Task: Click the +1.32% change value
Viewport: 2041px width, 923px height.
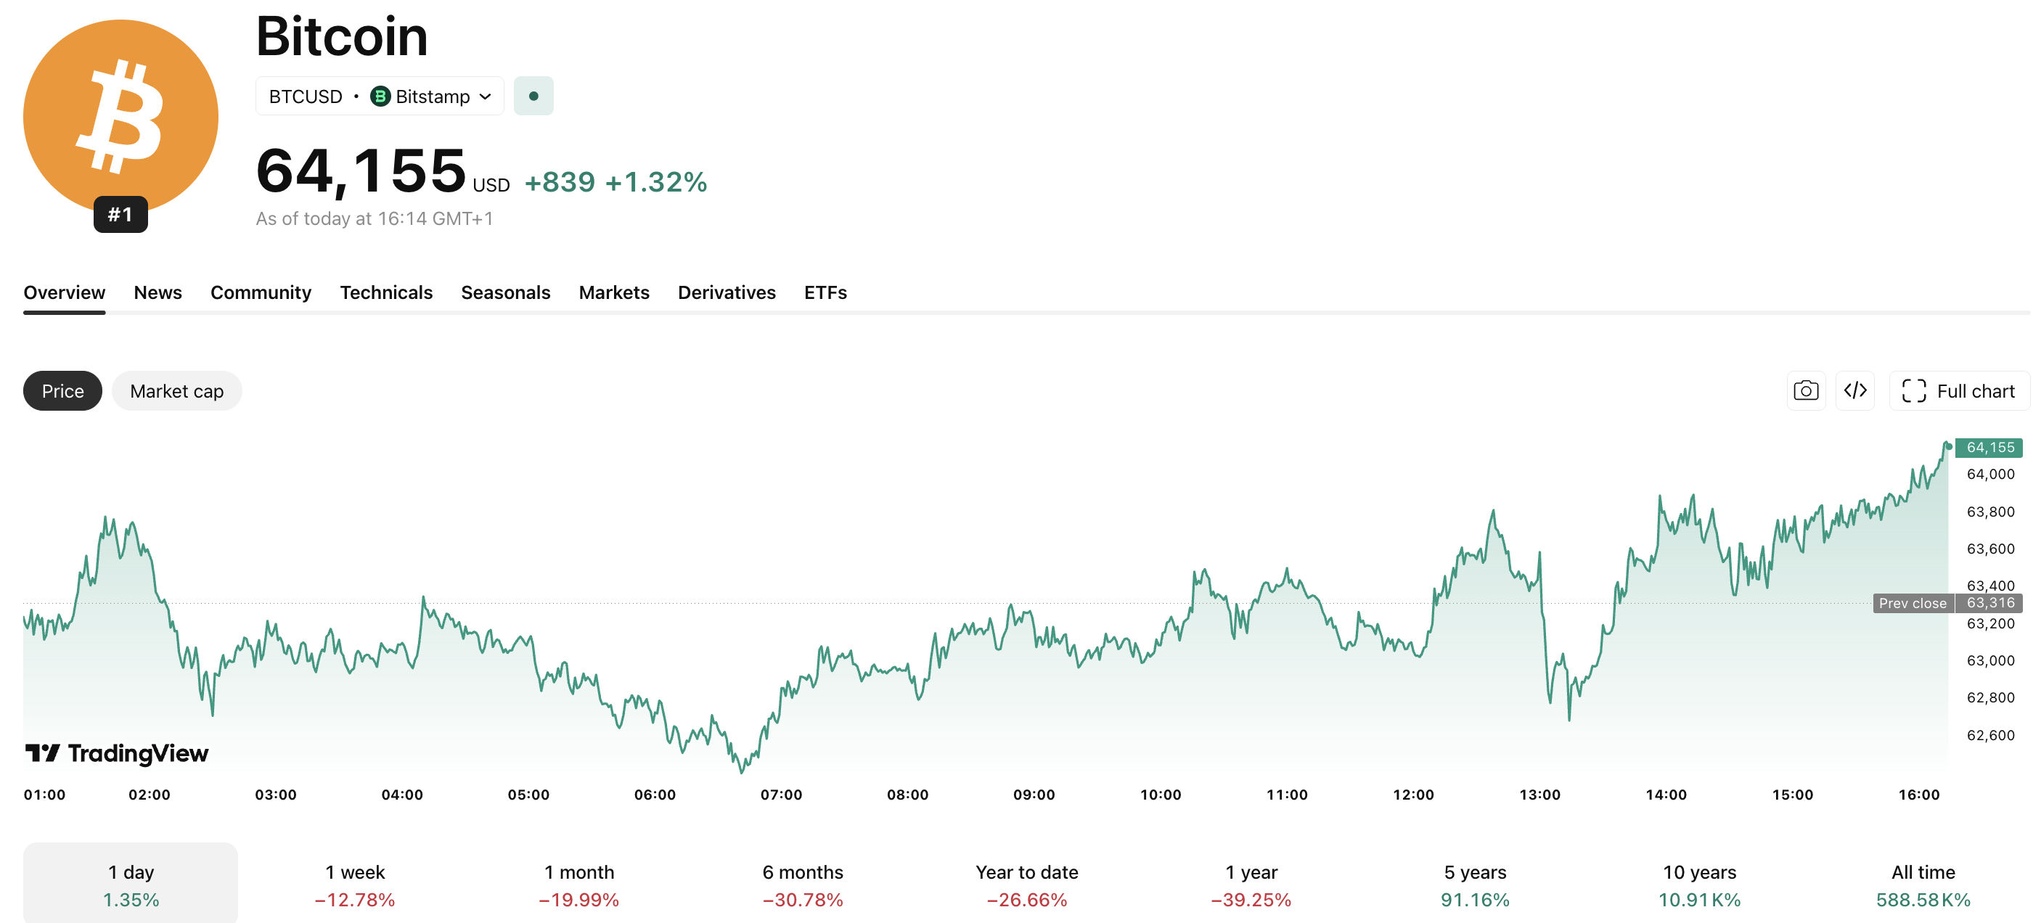Action: (656, 182)
